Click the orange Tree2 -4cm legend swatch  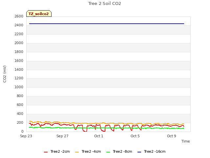(x=77, y=152)
